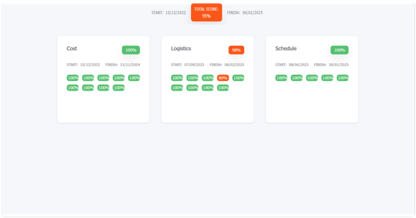
Task: Click the Schedule start date 08/06/2023
Action: coord(298,65)
